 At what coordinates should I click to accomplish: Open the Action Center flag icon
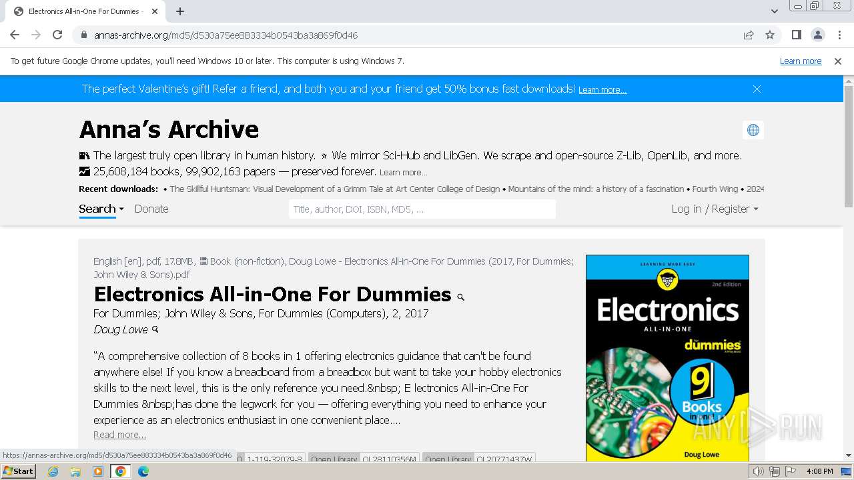click(x=791, y=471)
